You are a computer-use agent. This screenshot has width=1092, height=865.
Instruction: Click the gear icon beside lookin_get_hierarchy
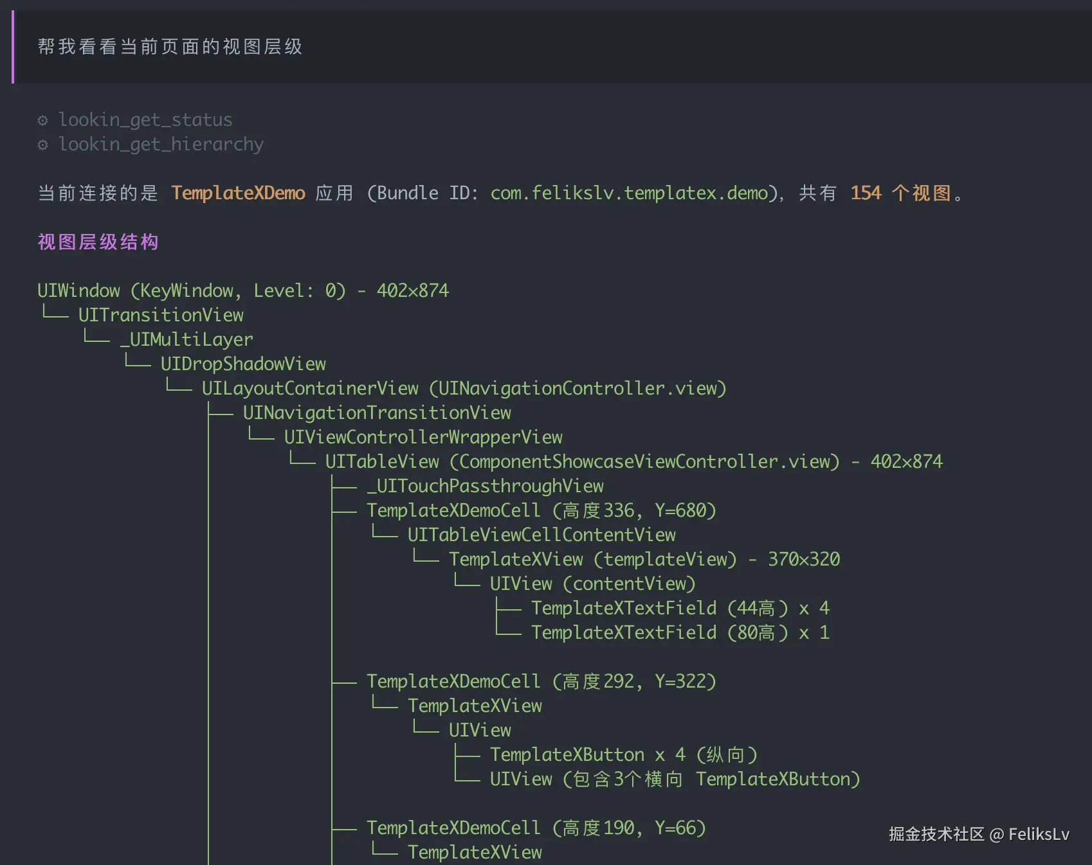[x=42, y=145]
